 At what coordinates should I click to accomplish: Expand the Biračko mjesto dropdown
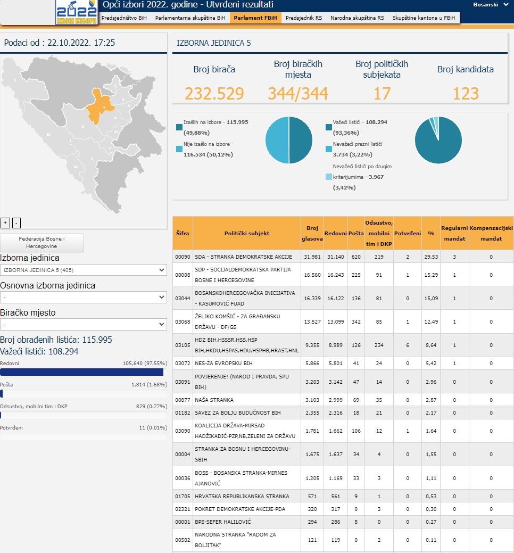pyautogui.click(x=83, y=324)
